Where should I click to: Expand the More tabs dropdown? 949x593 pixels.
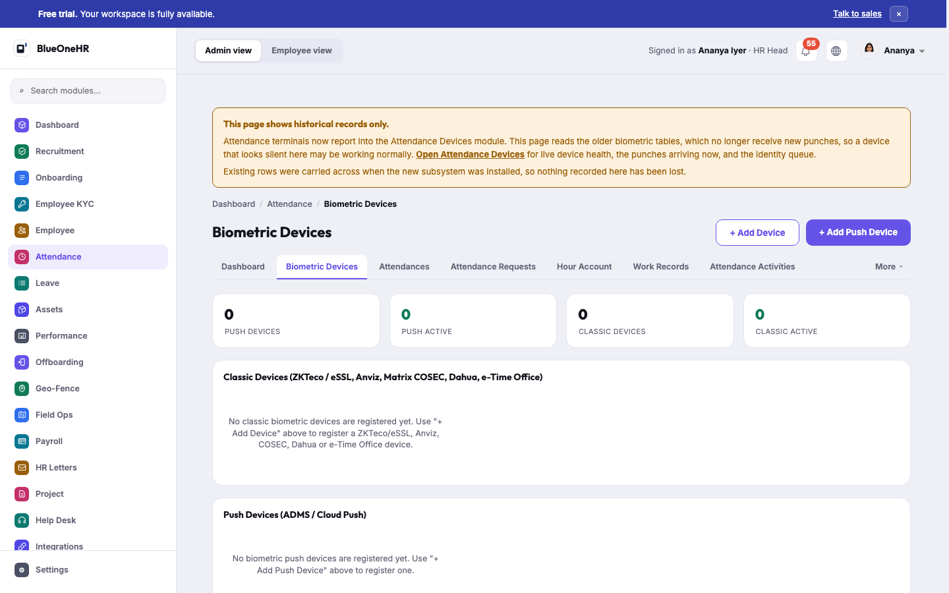(889, 267)
